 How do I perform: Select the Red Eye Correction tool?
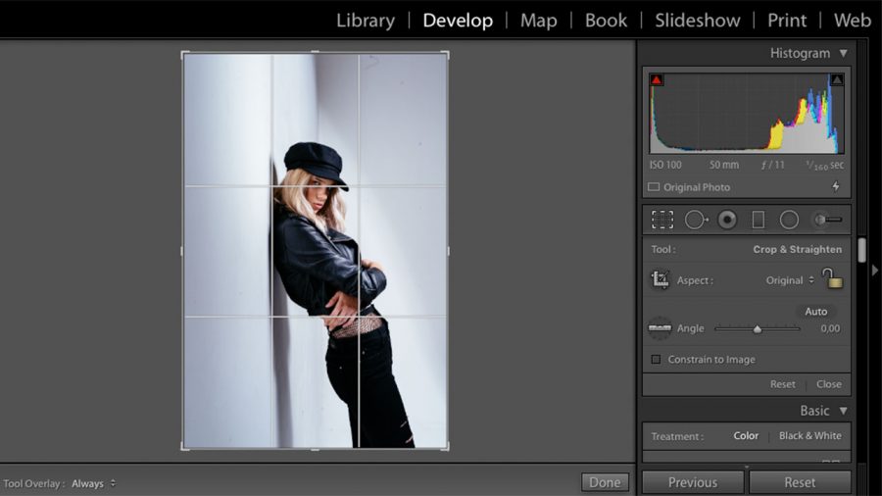[x=726, y=220]
